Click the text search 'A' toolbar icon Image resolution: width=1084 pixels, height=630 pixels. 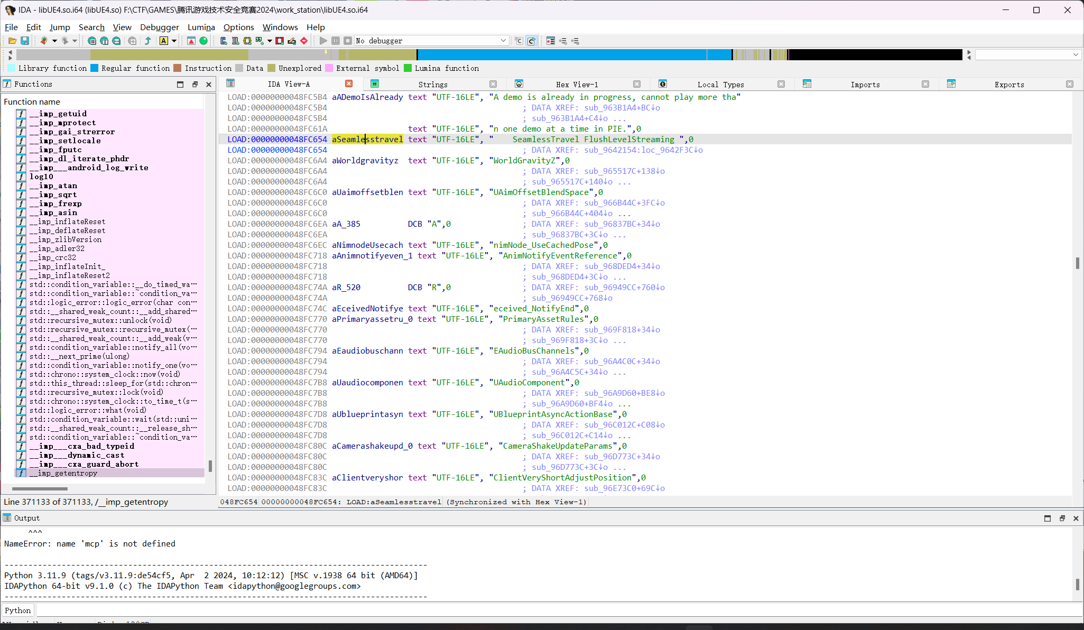pos(164,41)
